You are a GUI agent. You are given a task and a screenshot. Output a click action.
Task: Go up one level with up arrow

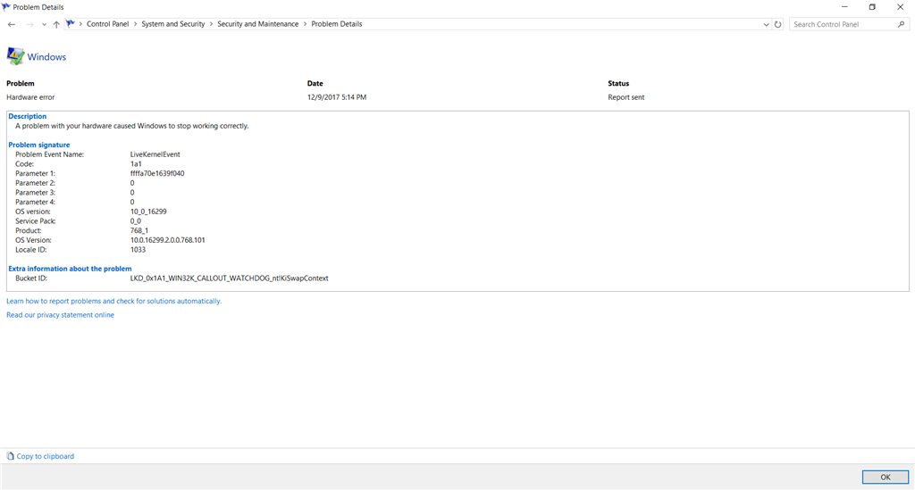56,24
